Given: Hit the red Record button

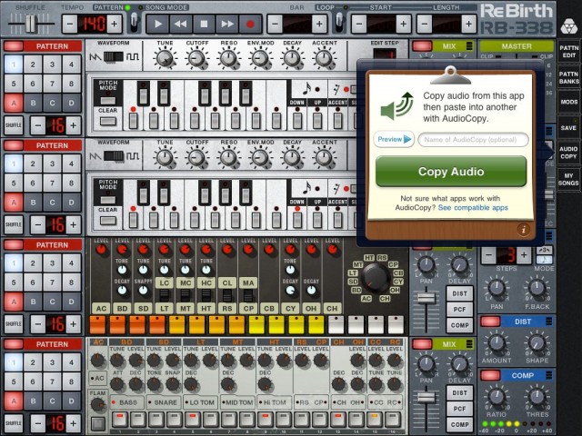Looking at the screenshot, I should point(250,23).
